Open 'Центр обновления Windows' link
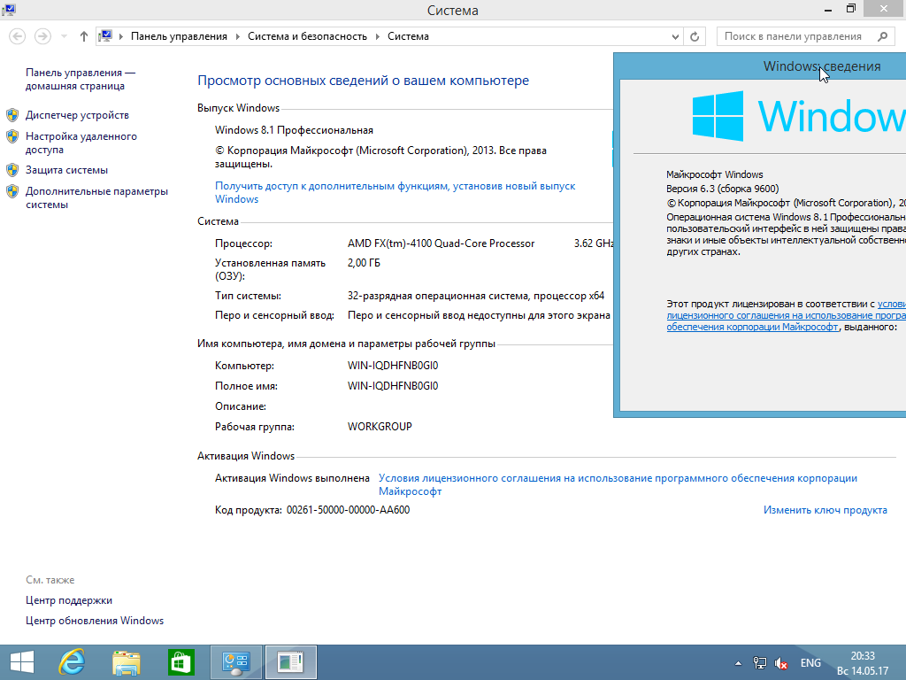The height and width of the screenshot is (680, 906). tap(95, 621)
